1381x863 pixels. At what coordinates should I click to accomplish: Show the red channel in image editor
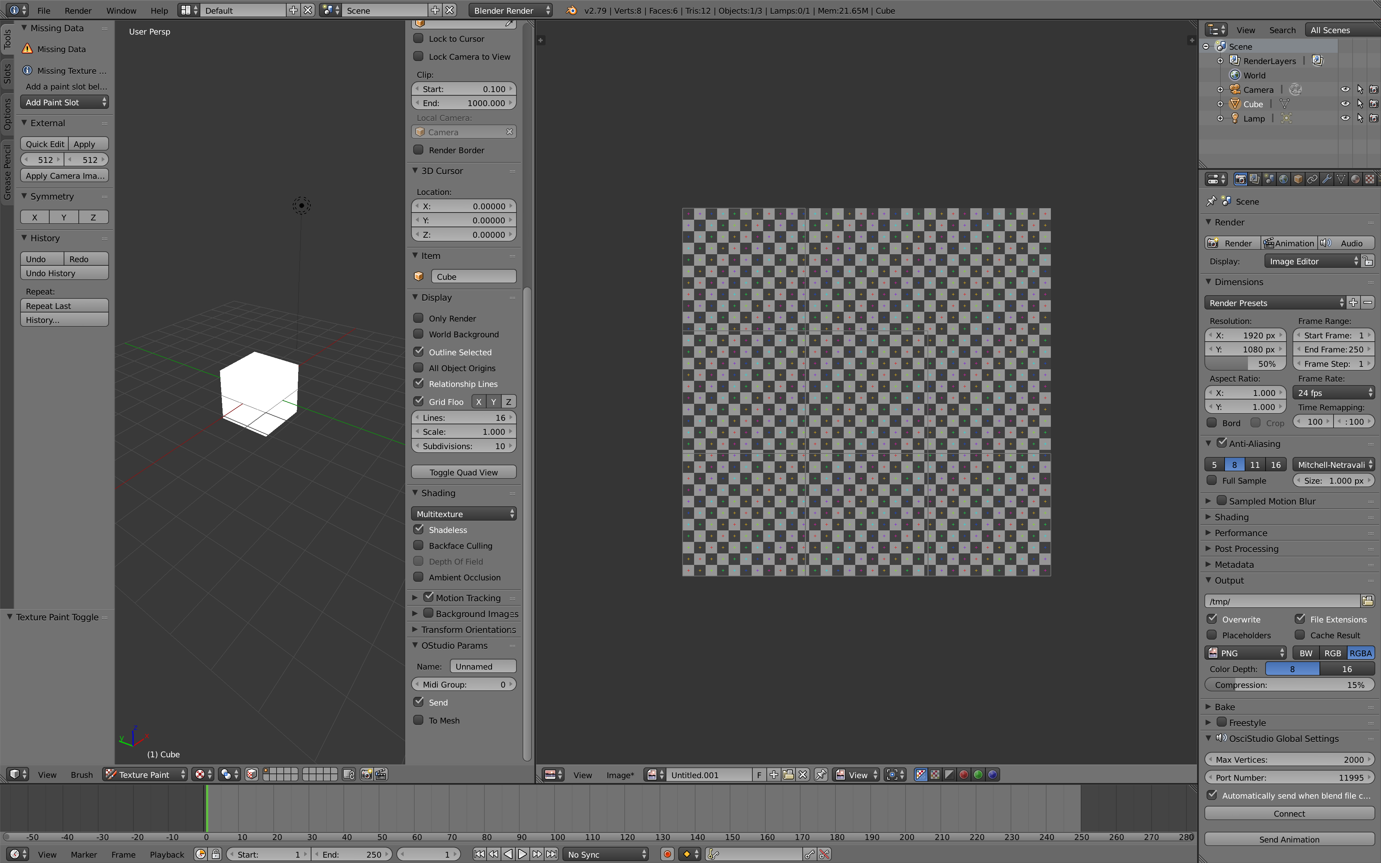964,775
